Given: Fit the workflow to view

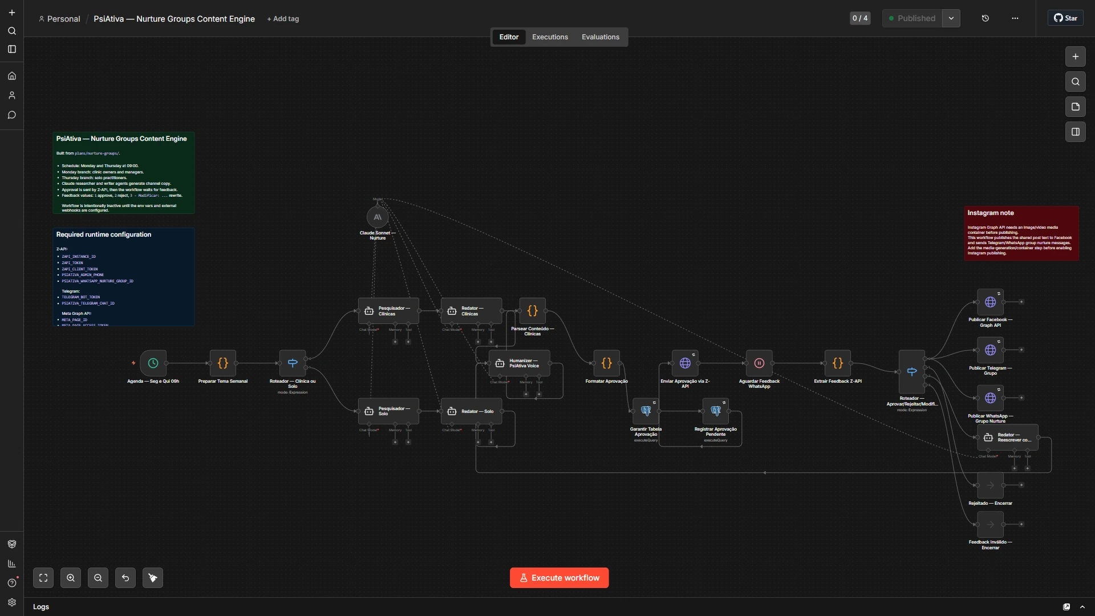Looking at the screenshot, I should [x=43, y=578].
